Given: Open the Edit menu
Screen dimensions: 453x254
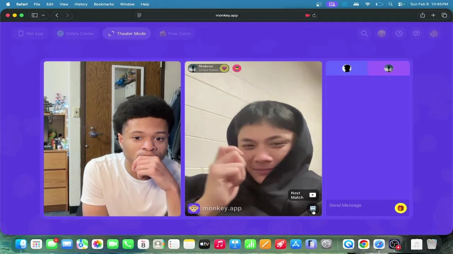Looking at the screenshot, I should 50,4.
